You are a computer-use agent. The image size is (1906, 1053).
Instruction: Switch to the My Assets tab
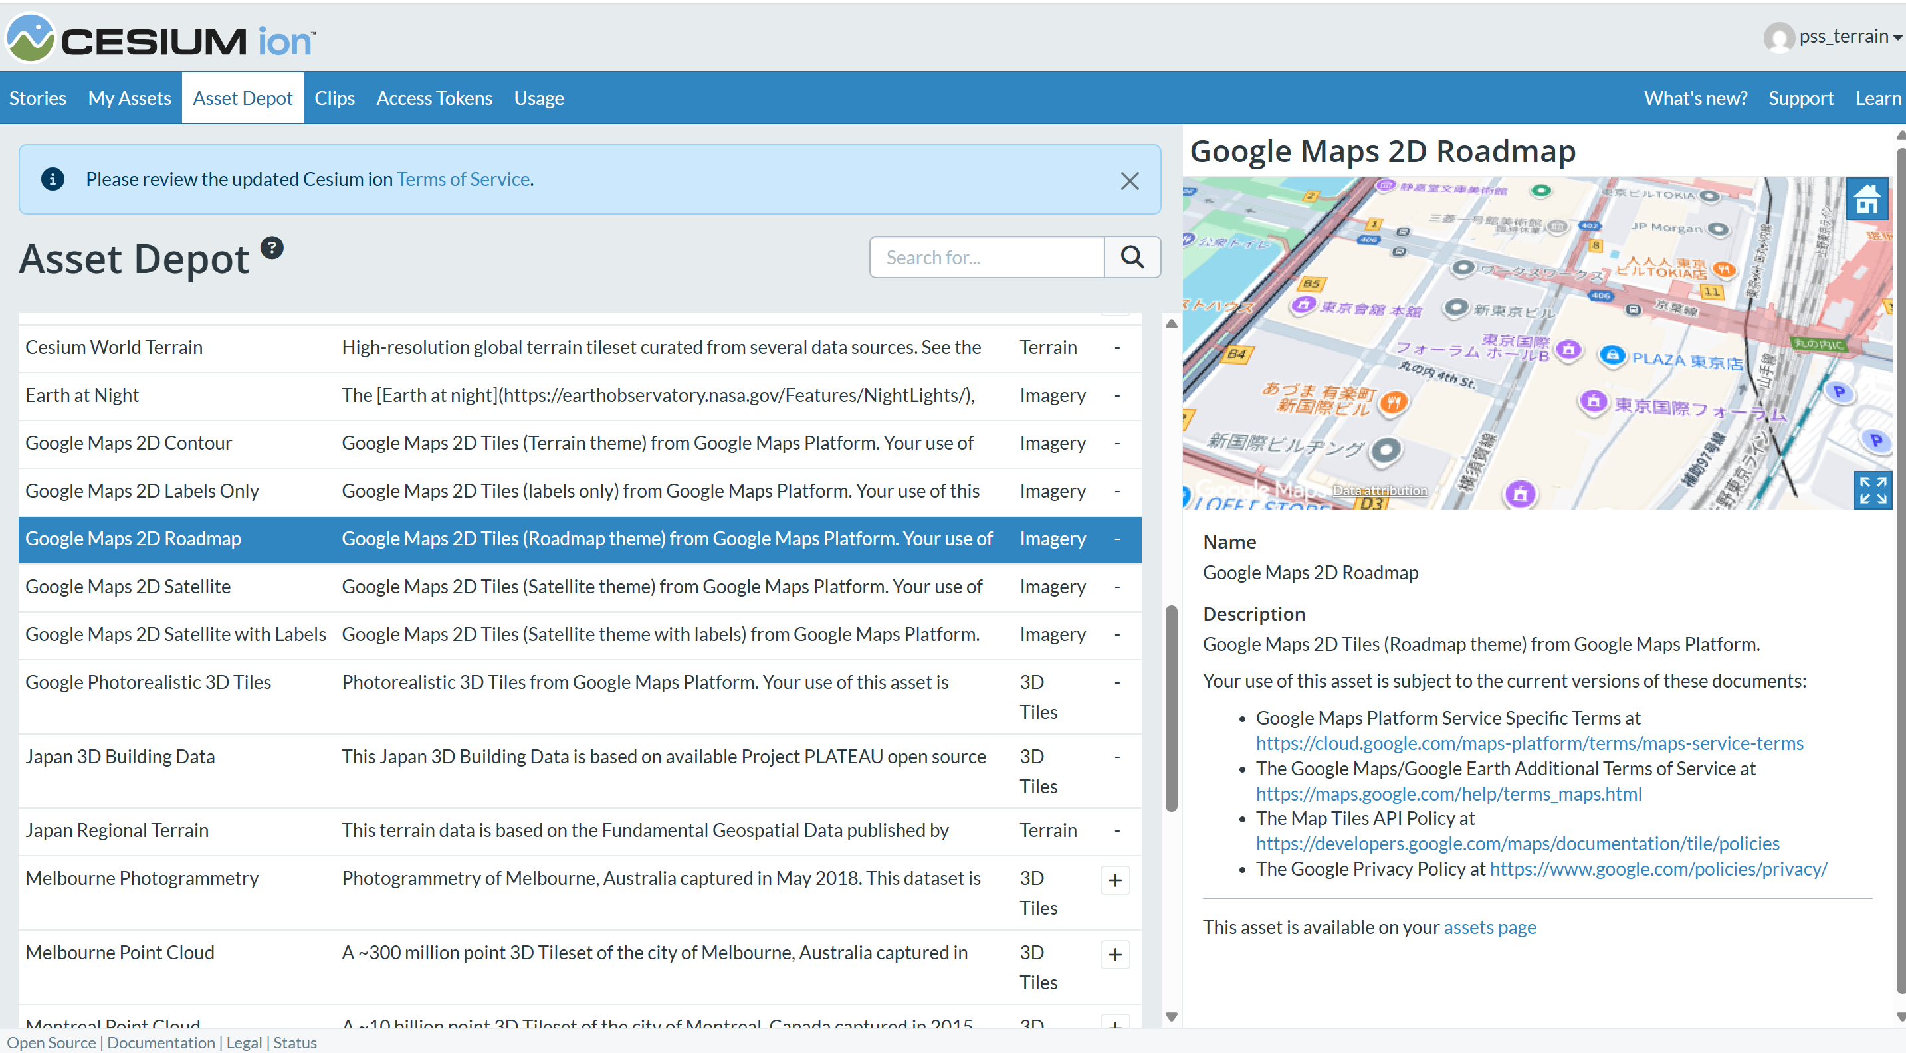coord(130,97)
